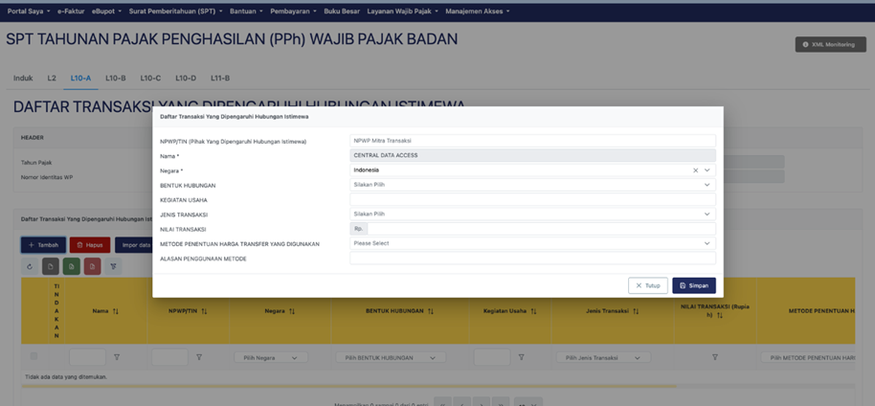Sort table by Negara column
Viewport: 875px width, 406px height.
click(x=292, y=311)
